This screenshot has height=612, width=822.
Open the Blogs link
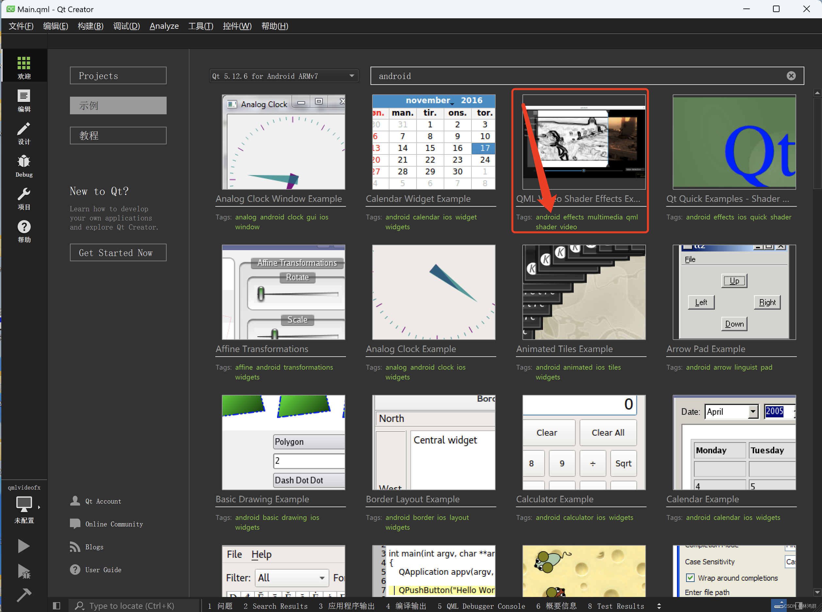[x=94, y=547]
